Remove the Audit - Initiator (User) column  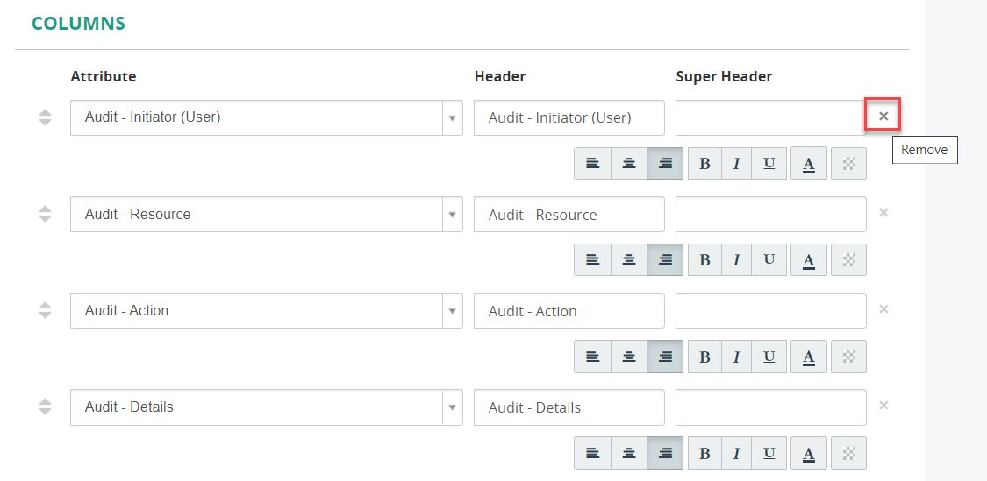pos(883,117)
